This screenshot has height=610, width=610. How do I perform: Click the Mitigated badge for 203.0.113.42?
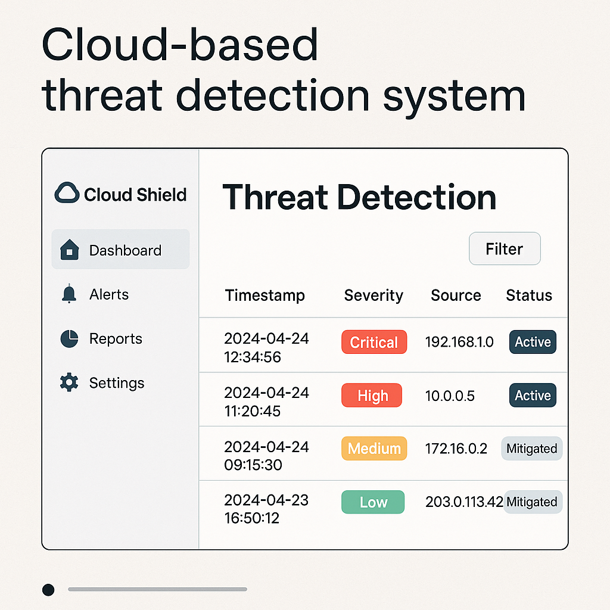pos(533,502)
